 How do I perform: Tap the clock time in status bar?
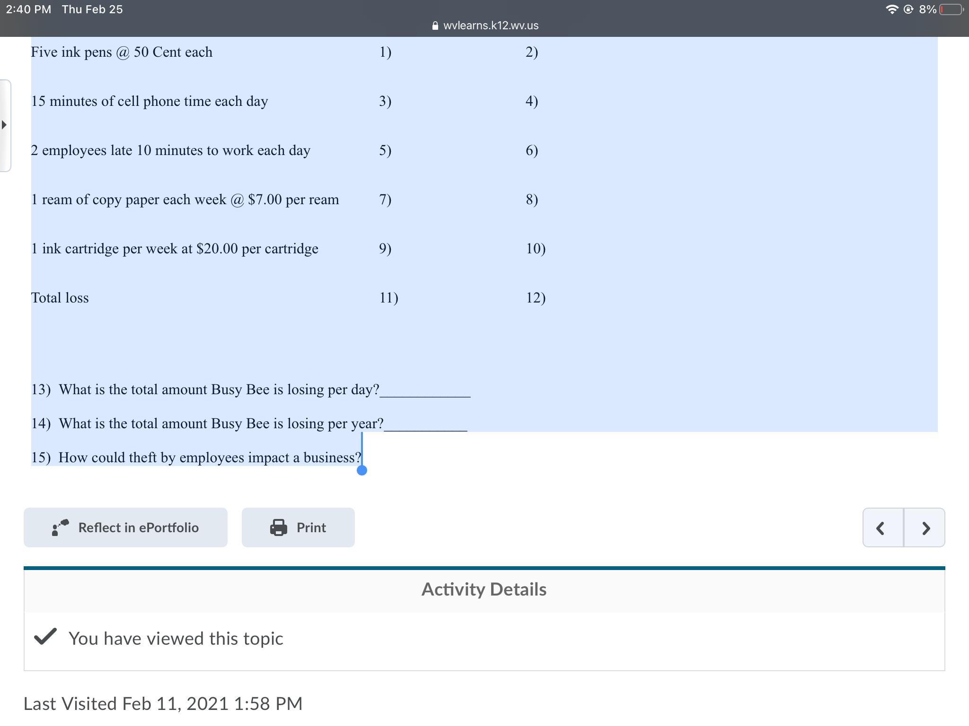pyautogui.click(x=28, y=9)
